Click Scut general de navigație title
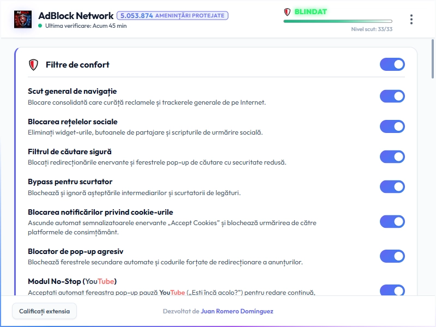436x327 pixels. [x=72, y=91]
